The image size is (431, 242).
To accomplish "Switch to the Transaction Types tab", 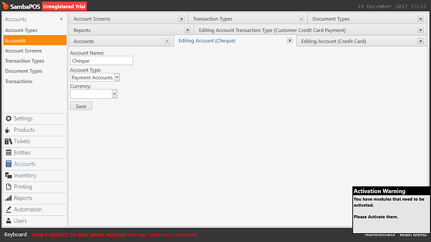I will pos(212,19).
